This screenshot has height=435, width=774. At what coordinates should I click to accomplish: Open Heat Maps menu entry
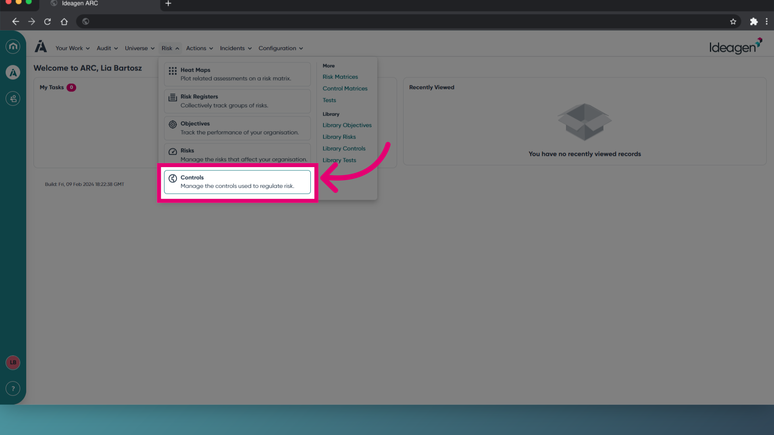pos(237,74)
